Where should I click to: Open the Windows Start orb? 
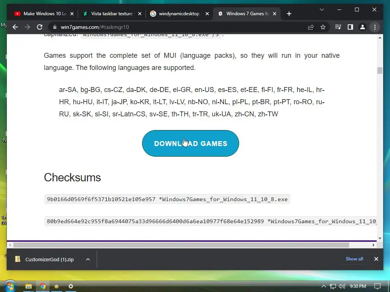(x=10, y=286)
